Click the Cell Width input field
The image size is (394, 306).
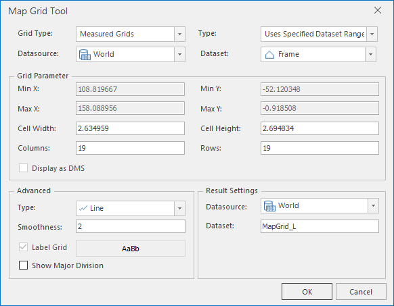coord(130,128)
